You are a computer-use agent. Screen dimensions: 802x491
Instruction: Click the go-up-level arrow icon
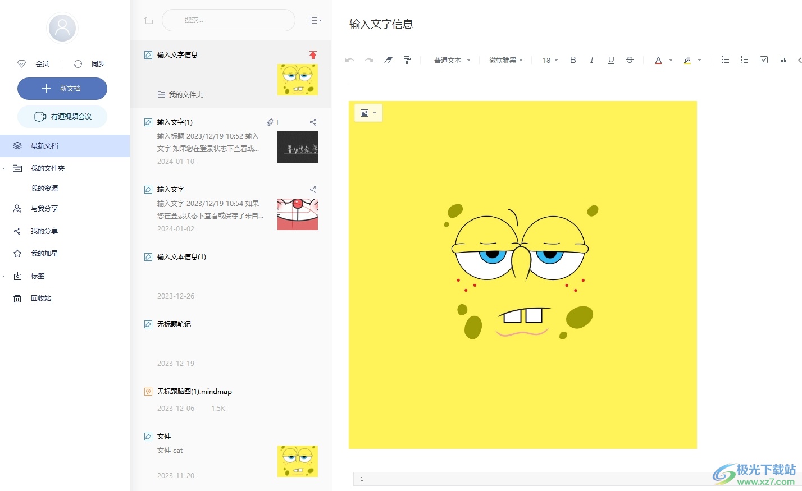click(x=148, y=20)
